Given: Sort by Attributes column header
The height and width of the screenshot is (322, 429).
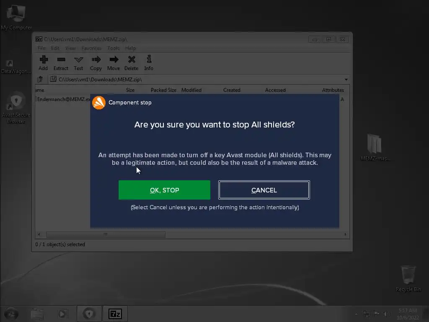Looking at the screenshot, I should 333,90.
